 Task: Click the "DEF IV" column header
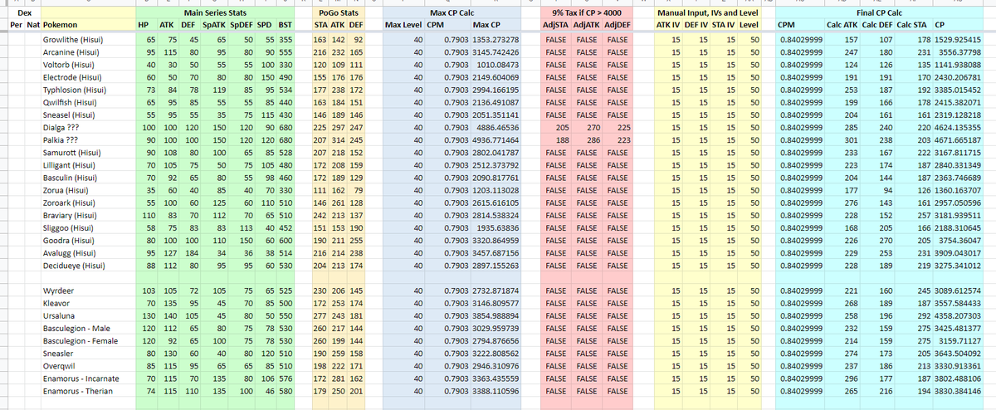(x=697, y=26)
